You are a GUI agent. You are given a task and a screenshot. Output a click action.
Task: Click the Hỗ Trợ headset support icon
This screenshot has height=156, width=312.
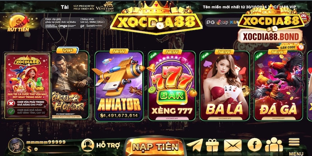click(87, 145)
